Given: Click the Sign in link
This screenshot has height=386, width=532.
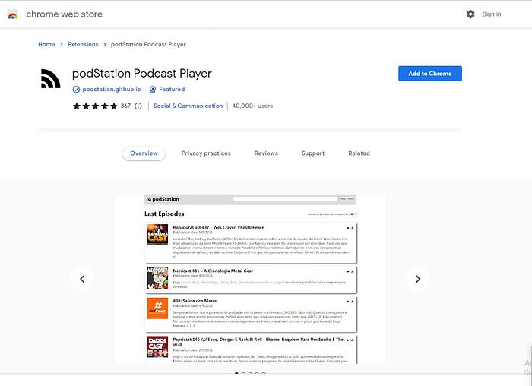Looking at the screenshot, I should click(491, 14).
